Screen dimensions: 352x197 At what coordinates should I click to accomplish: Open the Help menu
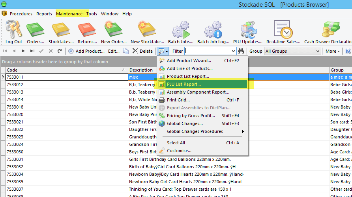point(127,14)
